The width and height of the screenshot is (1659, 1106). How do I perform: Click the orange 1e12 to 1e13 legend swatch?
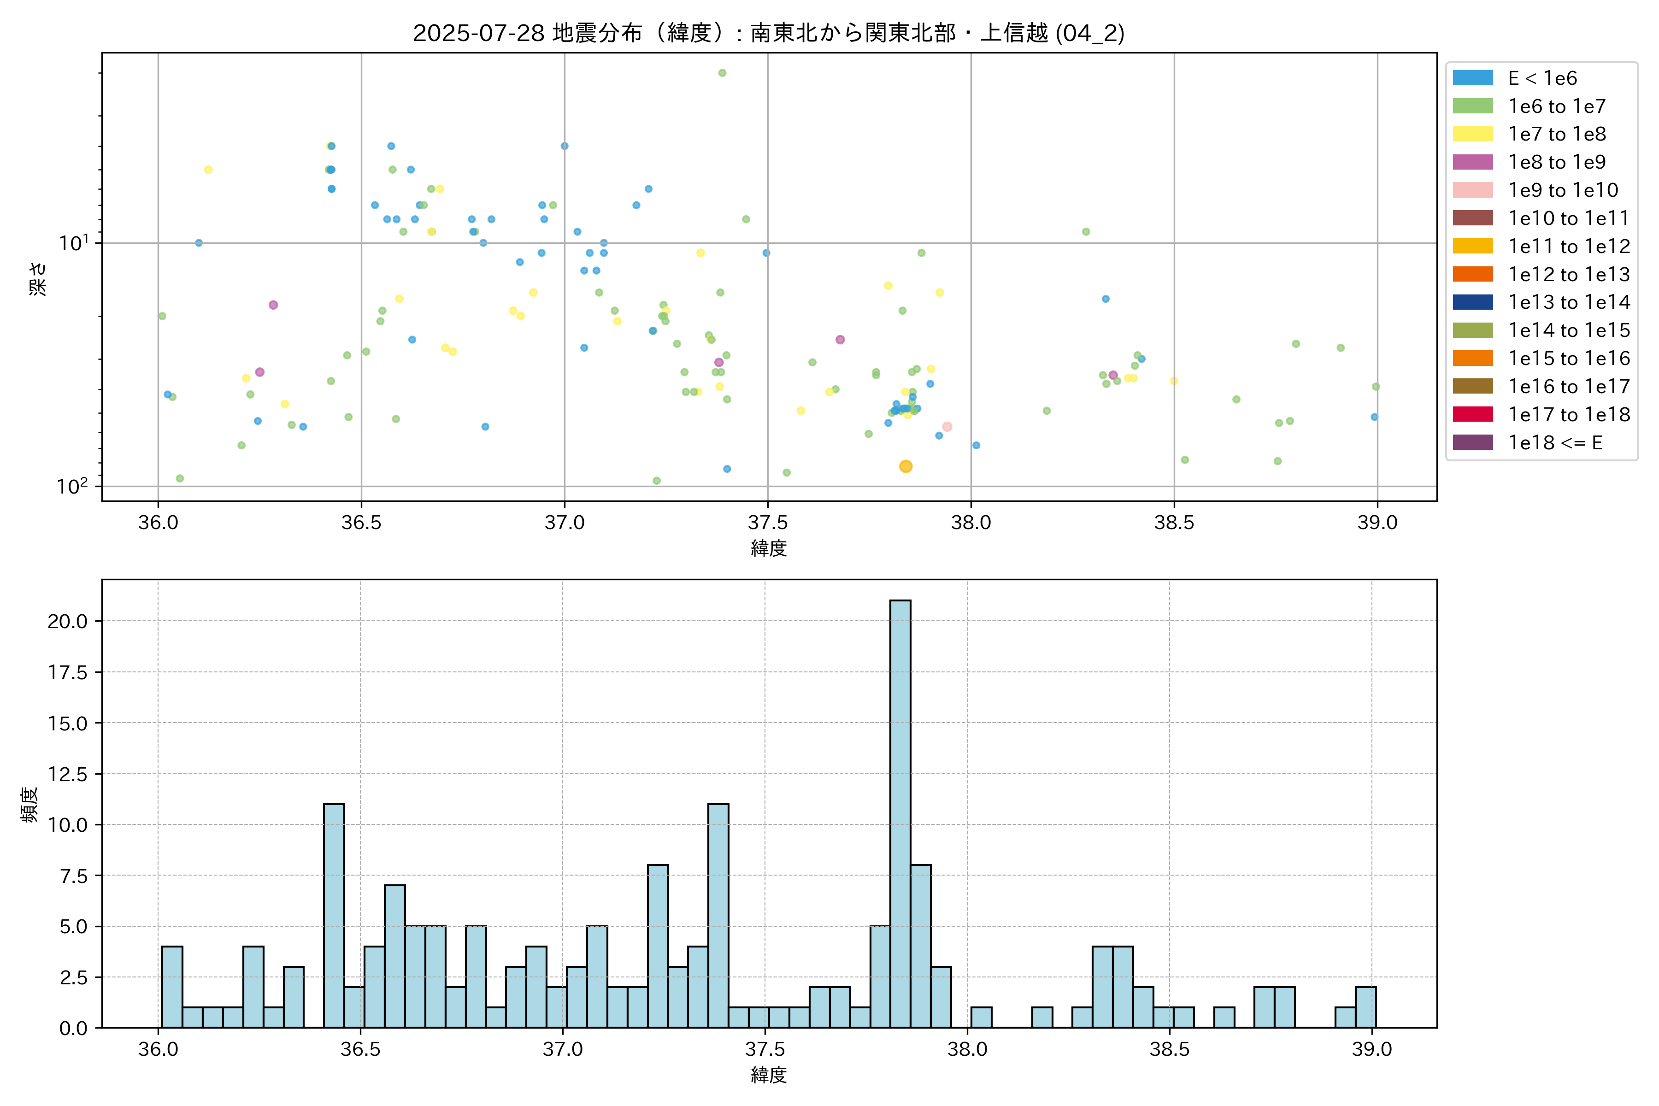point(1472,274)
